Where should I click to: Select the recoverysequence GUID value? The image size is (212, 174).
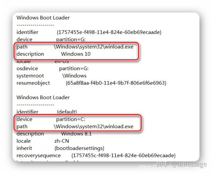[x=123, y=155]
